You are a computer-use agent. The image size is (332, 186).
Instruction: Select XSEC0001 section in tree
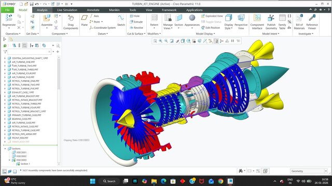point(21,152)
